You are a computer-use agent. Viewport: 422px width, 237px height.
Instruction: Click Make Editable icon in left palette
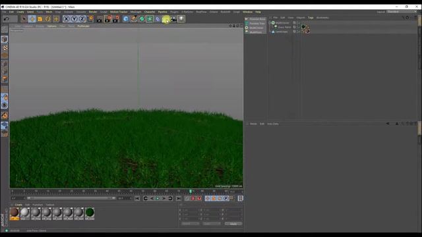5,29
